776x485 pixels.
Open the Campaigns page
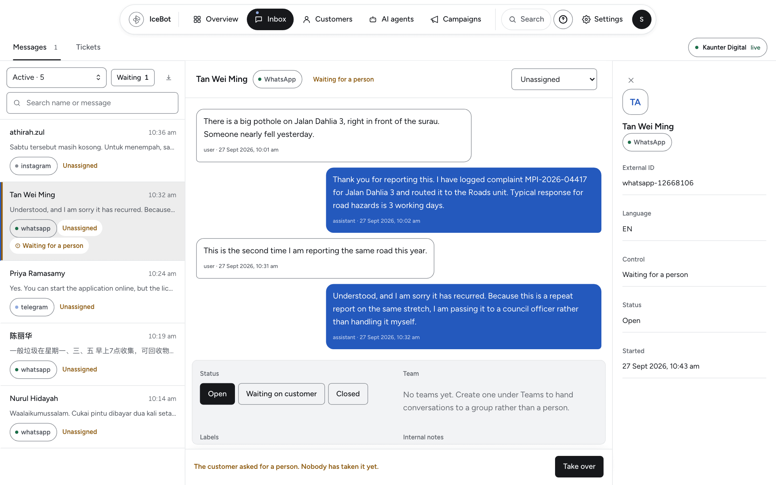click(456, 19)
